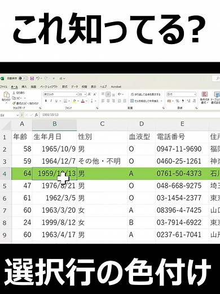Viewport: 220px width, 294px height.
Task: Click the Align Right icon
Action: pos(113,101)
